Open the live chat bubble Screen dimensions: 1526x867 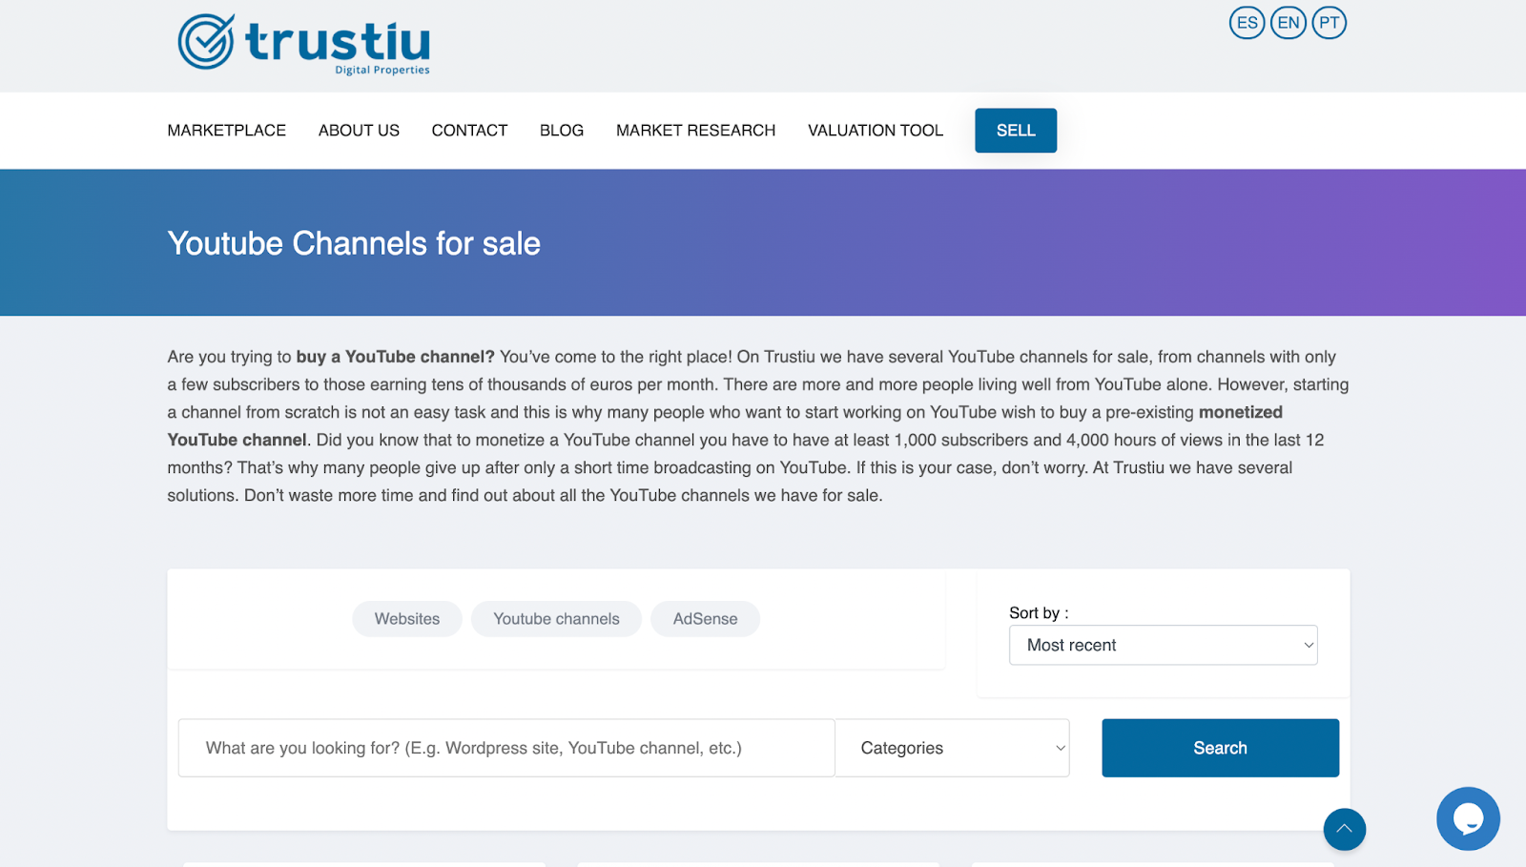tap(1468, 818)
